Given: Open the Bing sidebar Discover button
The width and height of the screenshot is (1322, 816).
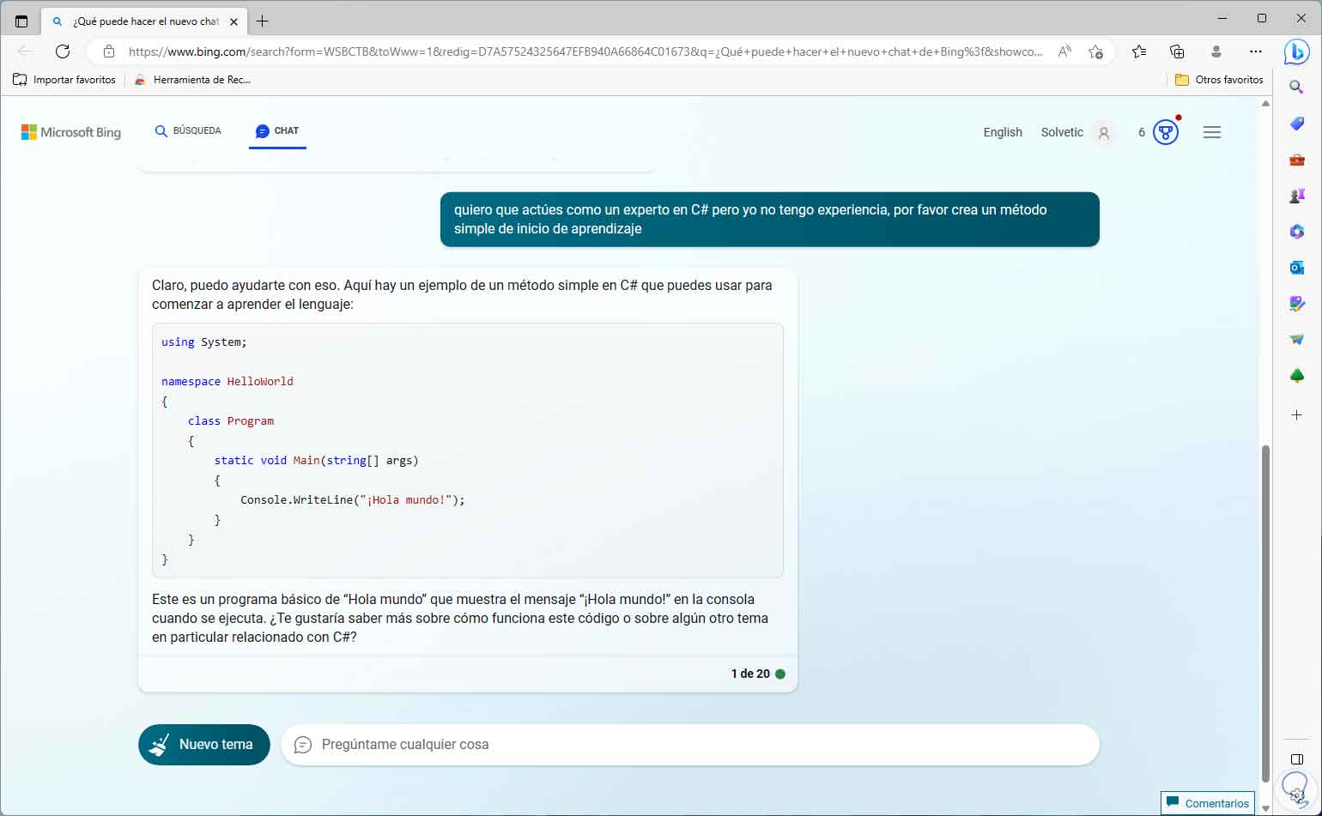Looking at the screenshot, I should (x=1296, y=51).
